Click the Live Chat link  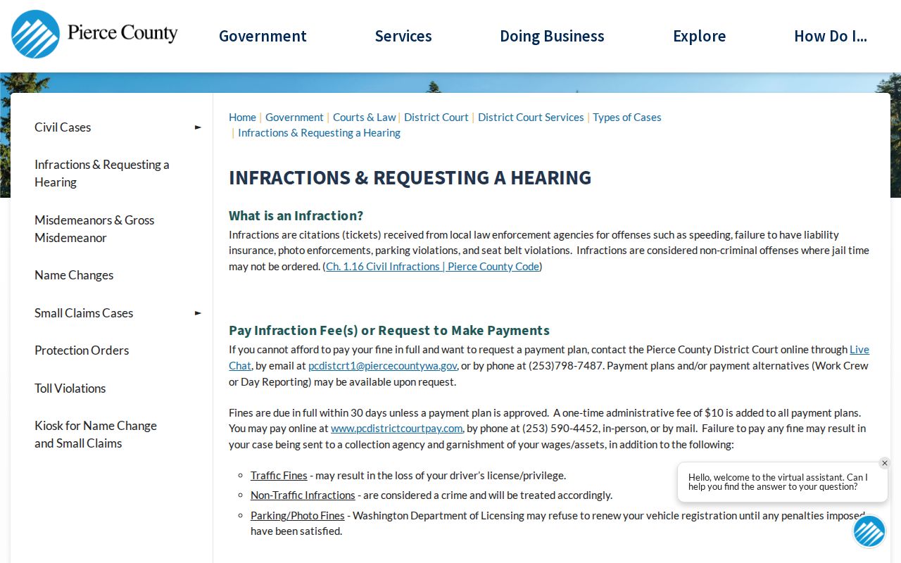tap(859, 350)
